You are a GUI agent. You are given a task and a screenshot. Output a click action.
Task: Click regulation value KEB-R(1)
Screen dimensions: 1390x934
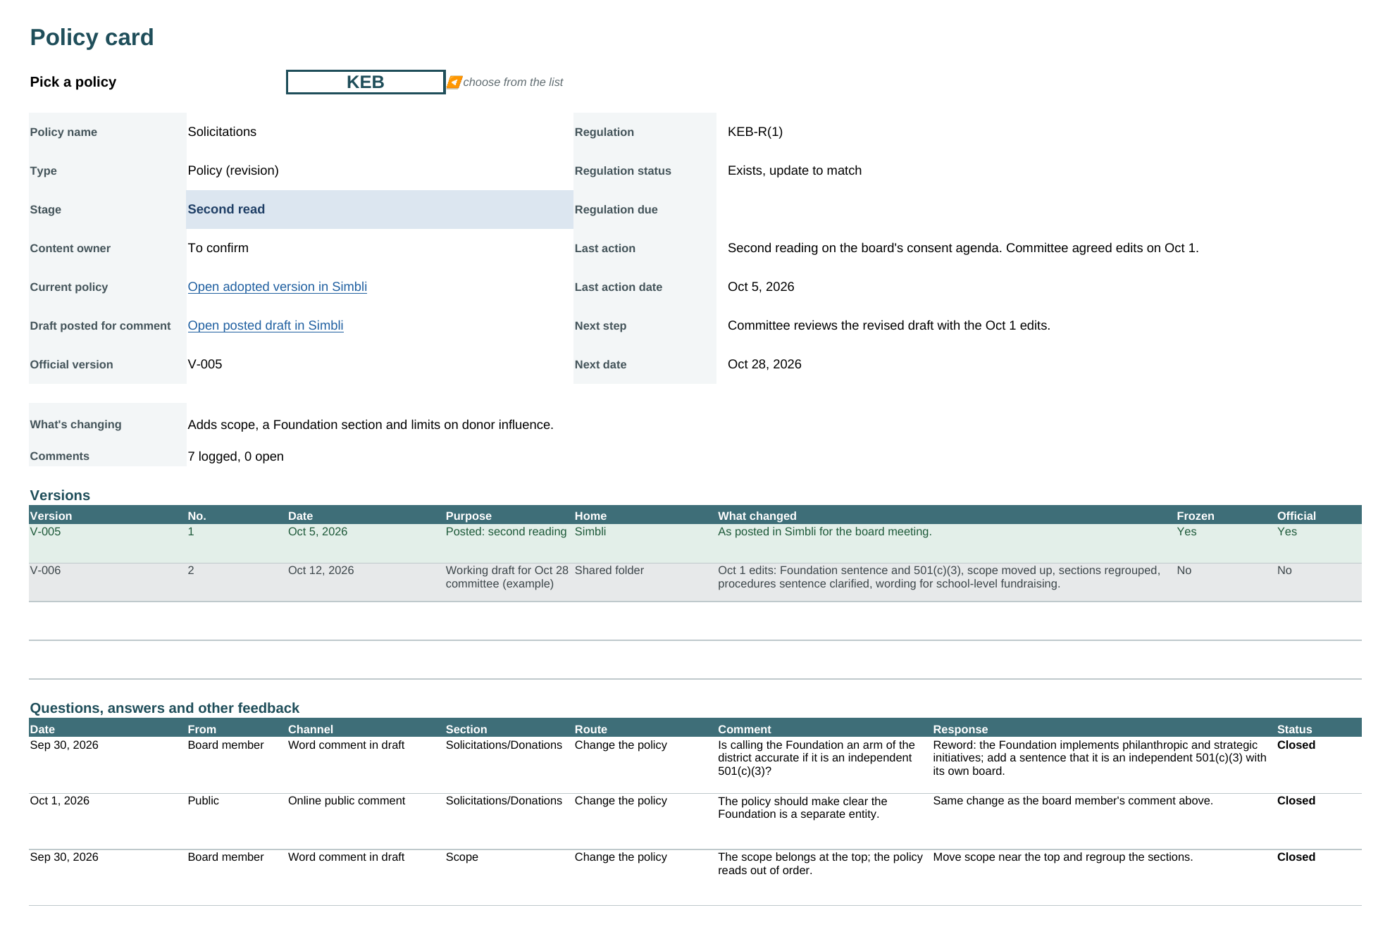tap(755, 132)
